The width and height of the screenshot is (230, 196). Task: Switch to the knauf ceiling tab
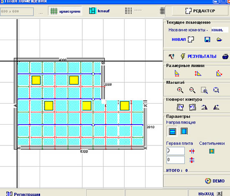click(99, 11)
